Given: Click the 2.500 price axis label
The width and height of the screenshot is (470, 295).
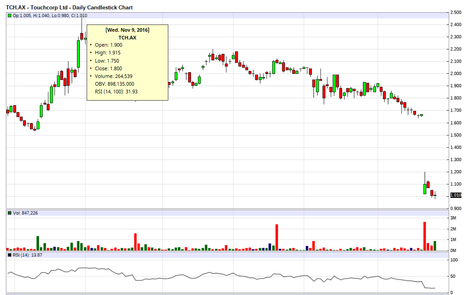Looking at the screenshot, I should 456,13.
